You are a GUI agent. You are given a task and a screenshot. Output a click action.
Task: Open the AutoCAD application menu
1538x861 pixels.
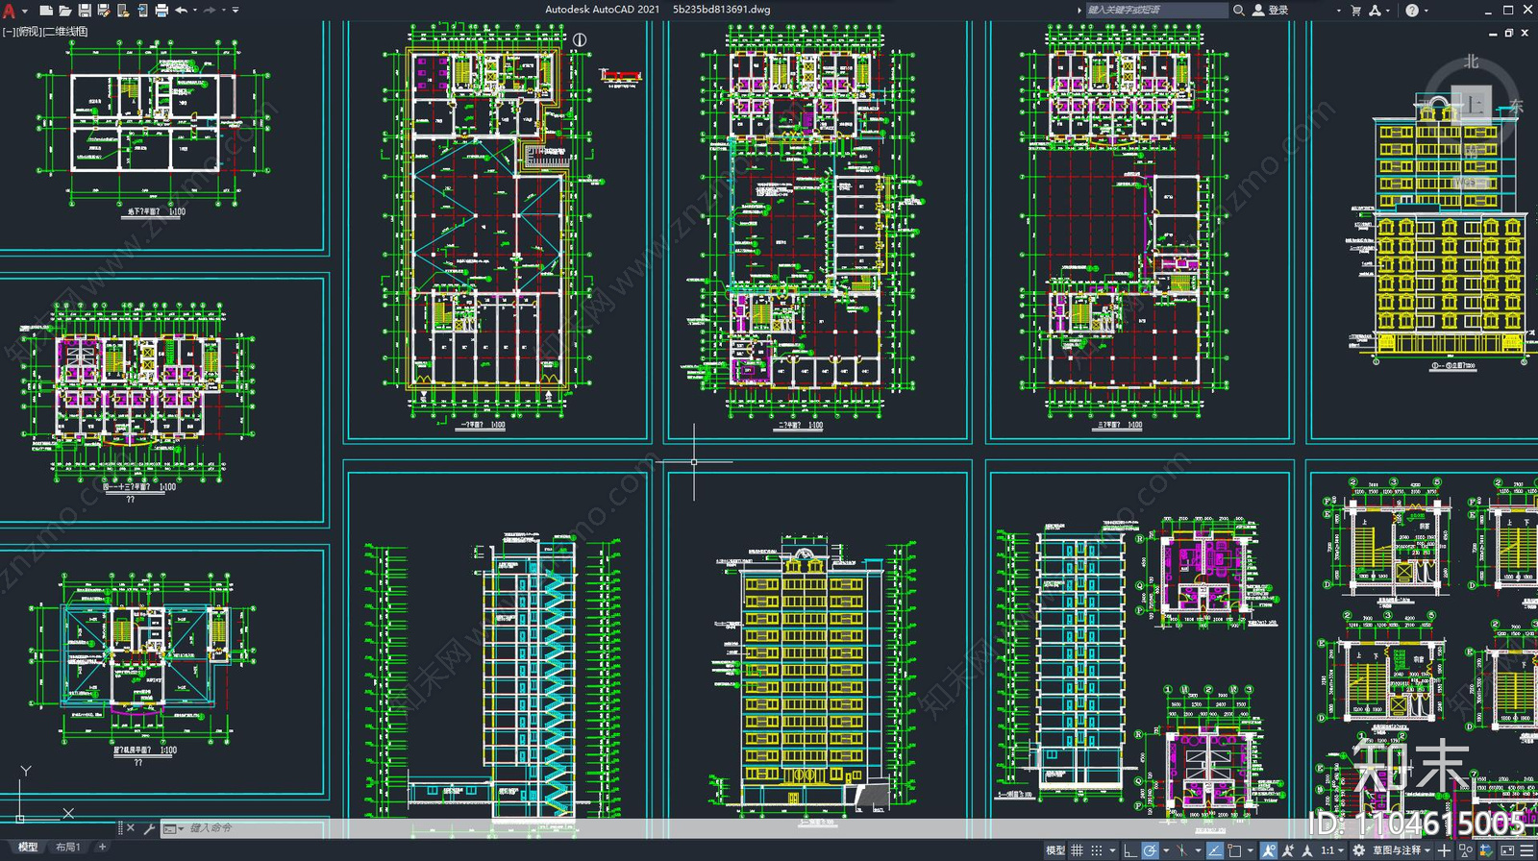click(9, 10)
